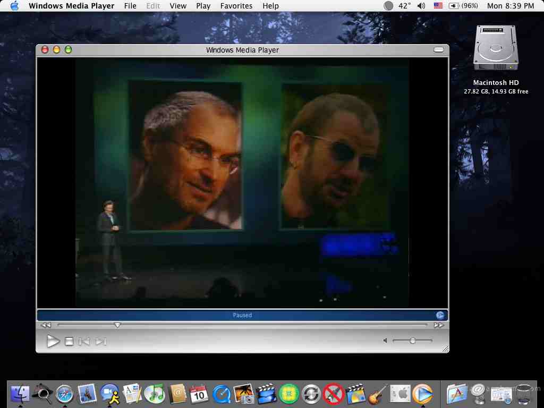This screenshot has height=408, width=544.
Task: Click the window resize grip corner
Action: click(x=445, y=348)
